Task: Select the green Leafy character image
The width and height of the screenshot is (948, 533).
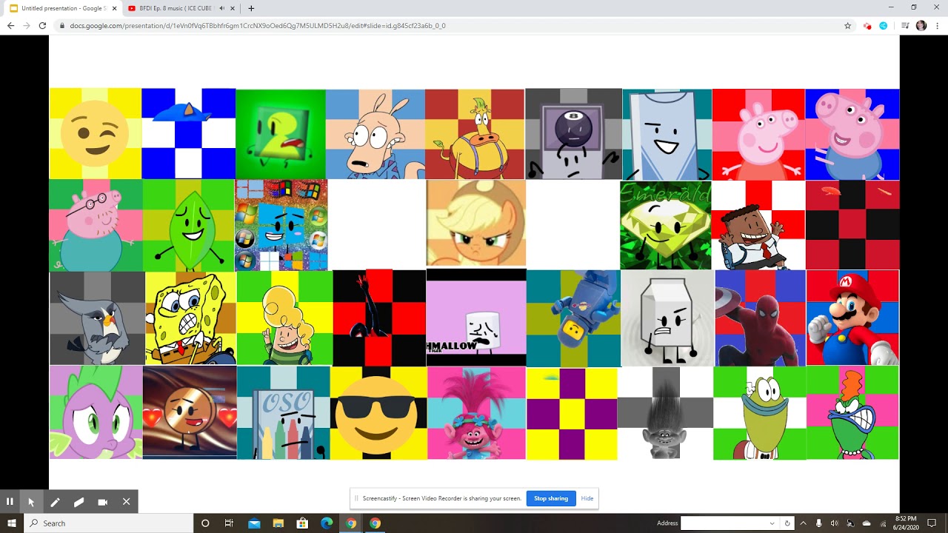Action: click(x=188, y=225)
